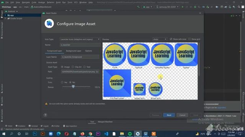The height and width of the screenshot is (137, 245).
Task: Open the SDK Manager toolbar icon
Action: click(x=234, y=7)
